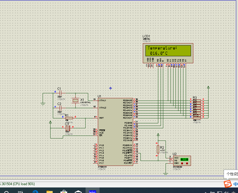Click the P3.3/INT1 pin label on U1
Image resolution: width=238 pixels, height=193 pixels.
point(127,153)
